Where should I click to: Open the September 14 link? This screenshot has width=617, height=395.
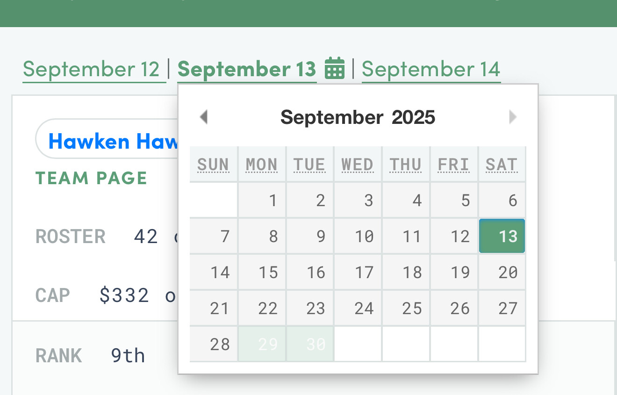[430, 70]
